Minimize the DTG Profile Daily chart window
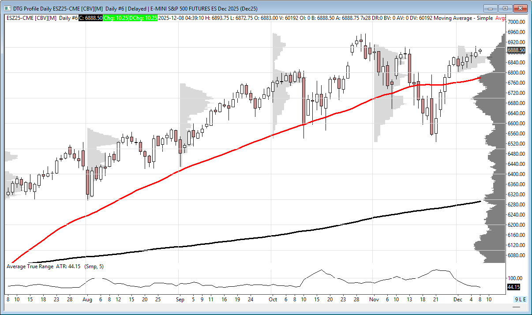This screenshot has height=315, width=532. (x=491, y=8)
